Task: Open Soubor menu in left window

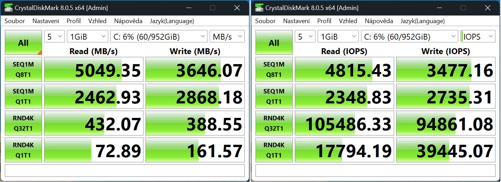Action: [14, 21]
